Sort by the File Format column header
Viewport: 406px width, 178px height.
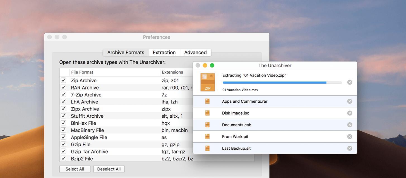[x=115, y=72]
